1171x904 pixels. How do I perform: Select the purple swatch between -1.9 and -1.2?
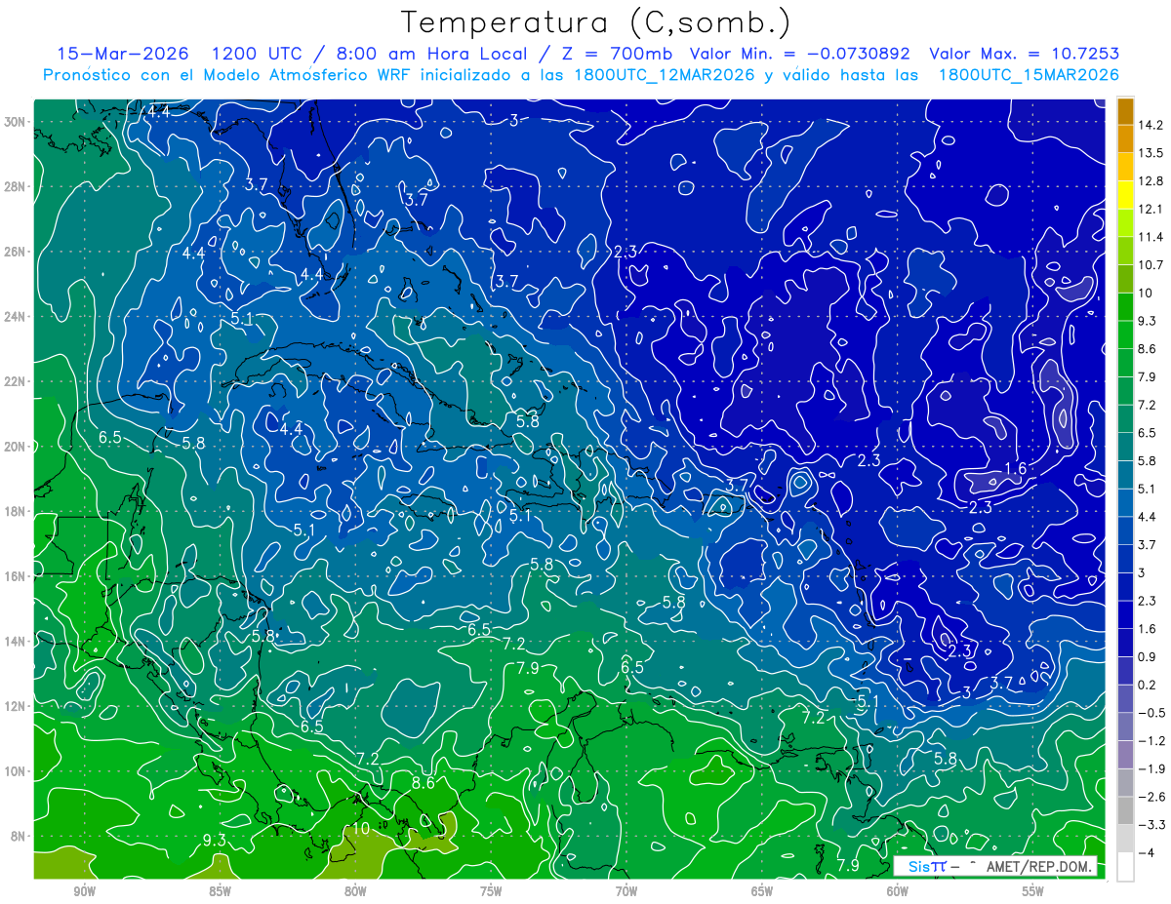[1125, 755]
